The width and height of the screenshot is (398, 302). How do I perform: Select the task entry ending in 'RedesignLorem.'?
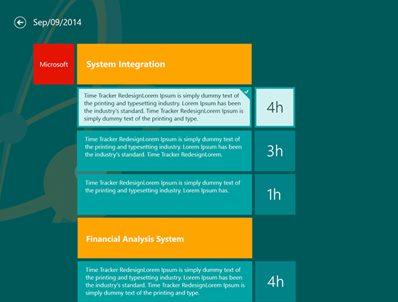tap(164, 151)
